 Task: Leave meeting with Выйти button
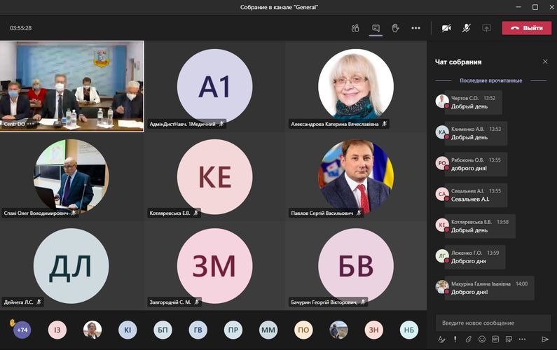(527, 28)
